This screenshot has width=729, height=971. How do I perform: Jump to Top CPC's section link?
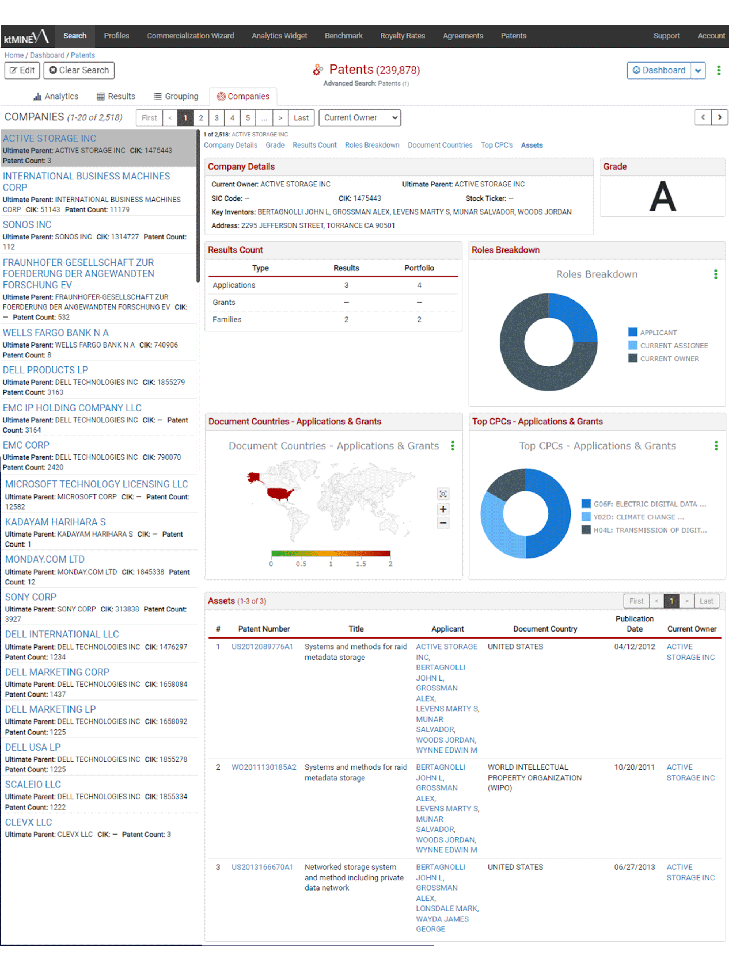(497, 145)
